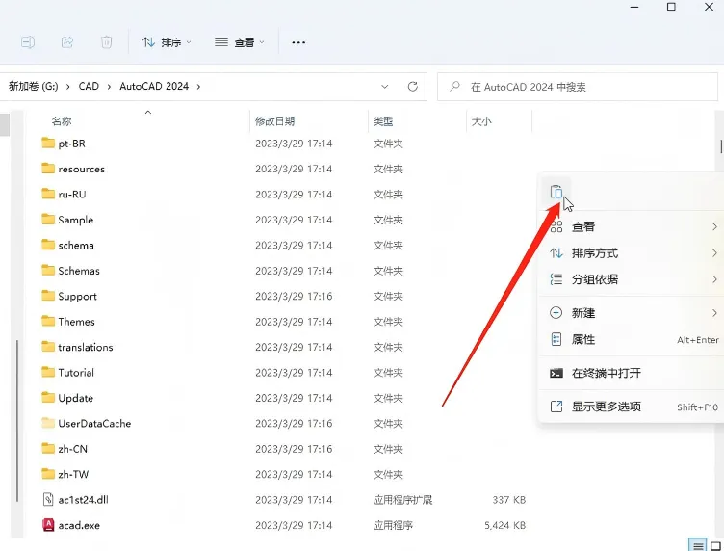Viewport: 724px width, 551px height.
Task: Click CAD breadcrumb segment
Action: pyautogui.click(x=89, y=87)
